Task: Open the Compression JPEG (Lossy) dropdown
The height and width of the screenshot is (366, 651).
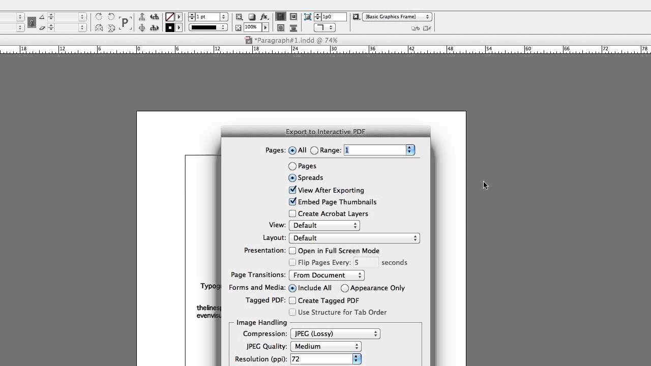Action: [335, 333]
